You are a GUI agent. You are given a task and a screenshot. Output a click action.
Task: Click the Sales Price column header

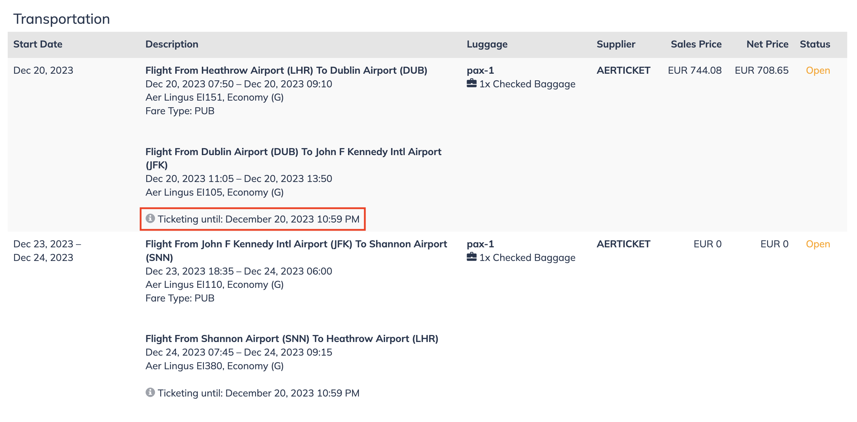(x=696, y=44)
